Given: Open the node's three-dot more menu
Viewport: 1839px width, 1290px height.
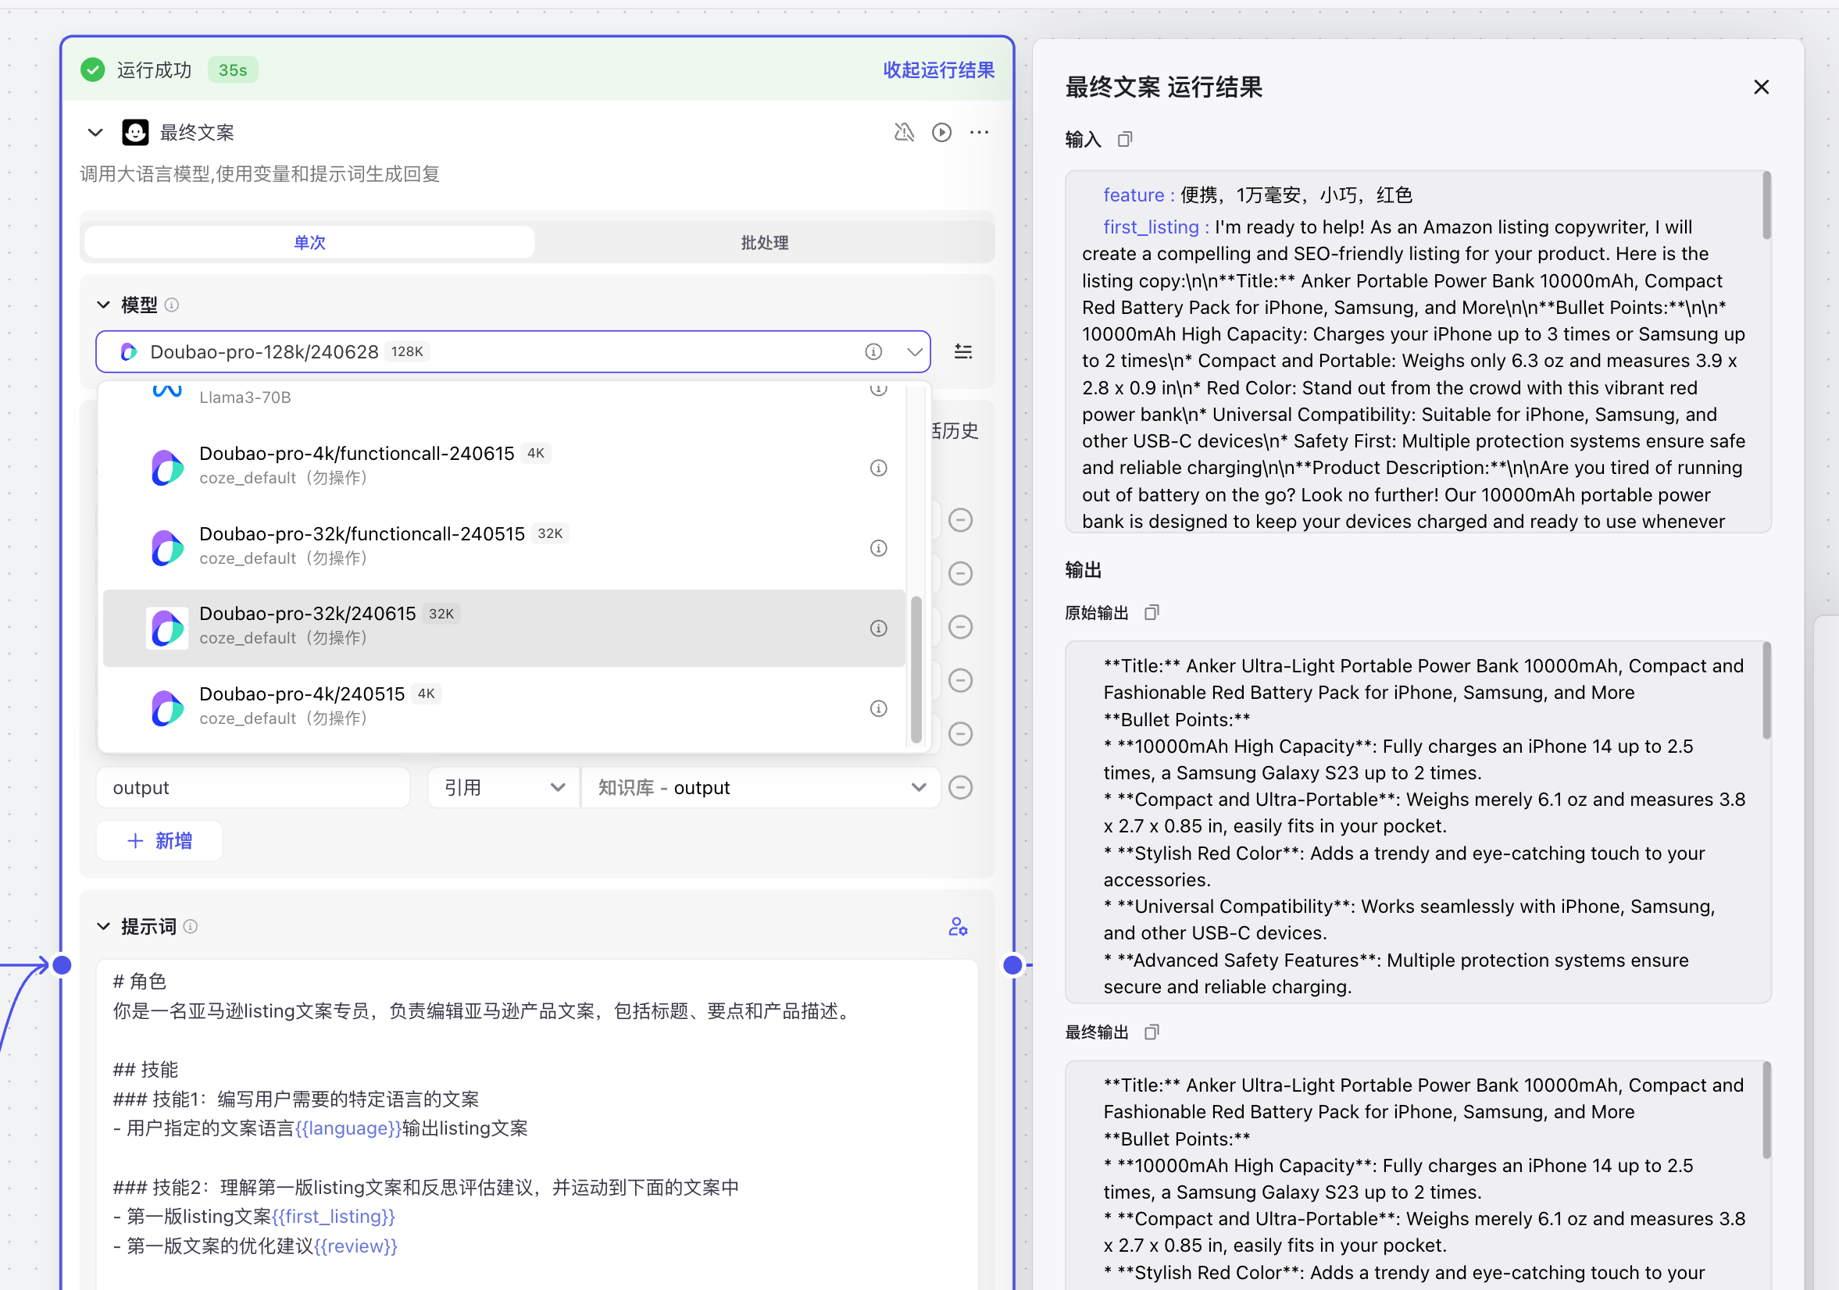Looking at the screenshot, I should tap(980, 132).
